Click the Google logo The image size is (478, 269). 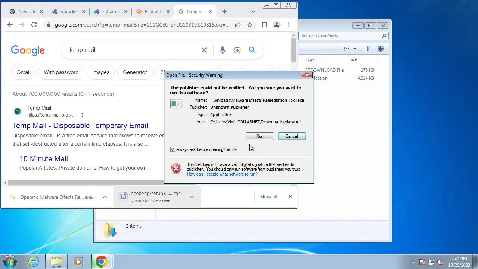(x=28, y=50)
